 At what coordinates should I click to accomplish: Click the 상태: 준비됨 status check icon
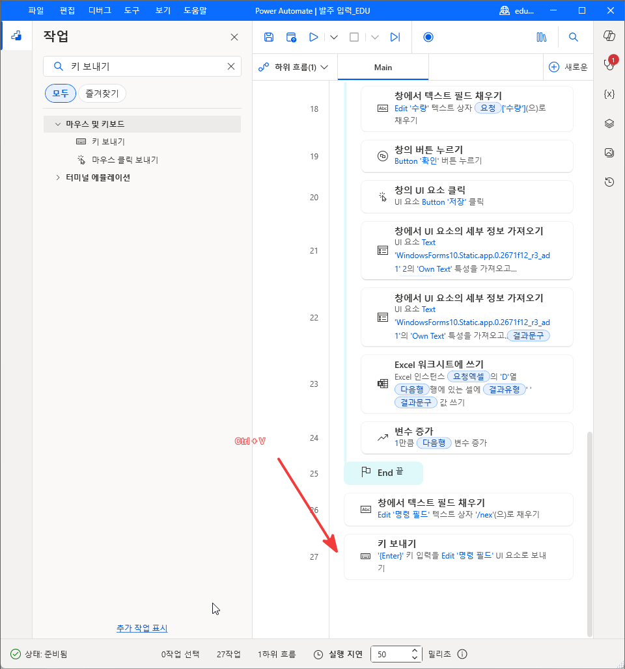pos(16,654)
